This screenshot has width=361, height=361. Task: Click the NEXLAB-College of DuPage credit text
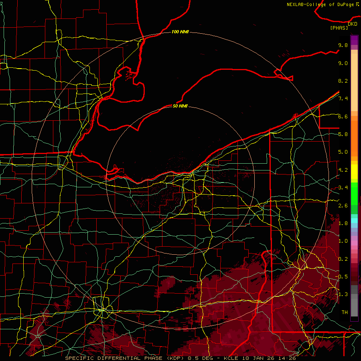pos(320,4)
